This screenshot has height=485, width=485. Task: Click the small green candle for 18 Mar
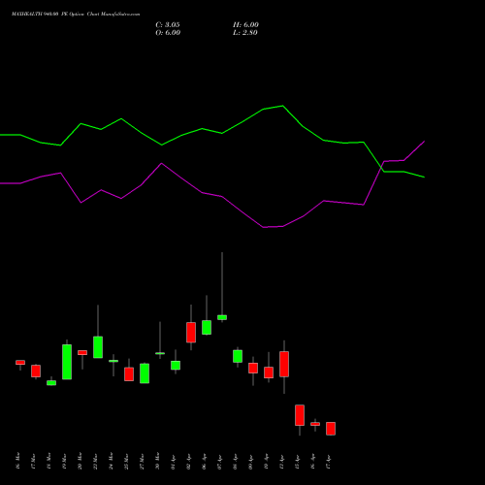(x=51, y=383)
